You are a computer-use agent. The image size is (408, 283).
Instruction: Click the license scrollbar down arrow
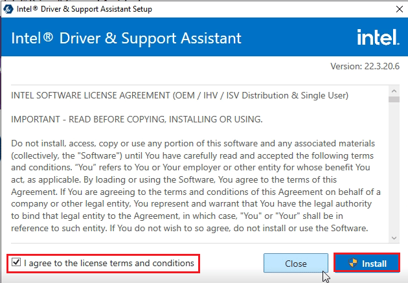pyautogui.click(x=394, y=238)
